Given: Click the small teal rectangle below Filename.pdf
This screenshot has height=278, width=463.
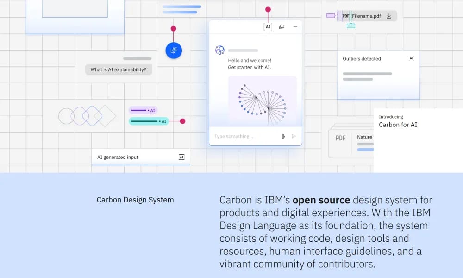Looking at the screenshot, I should point(351,26).
